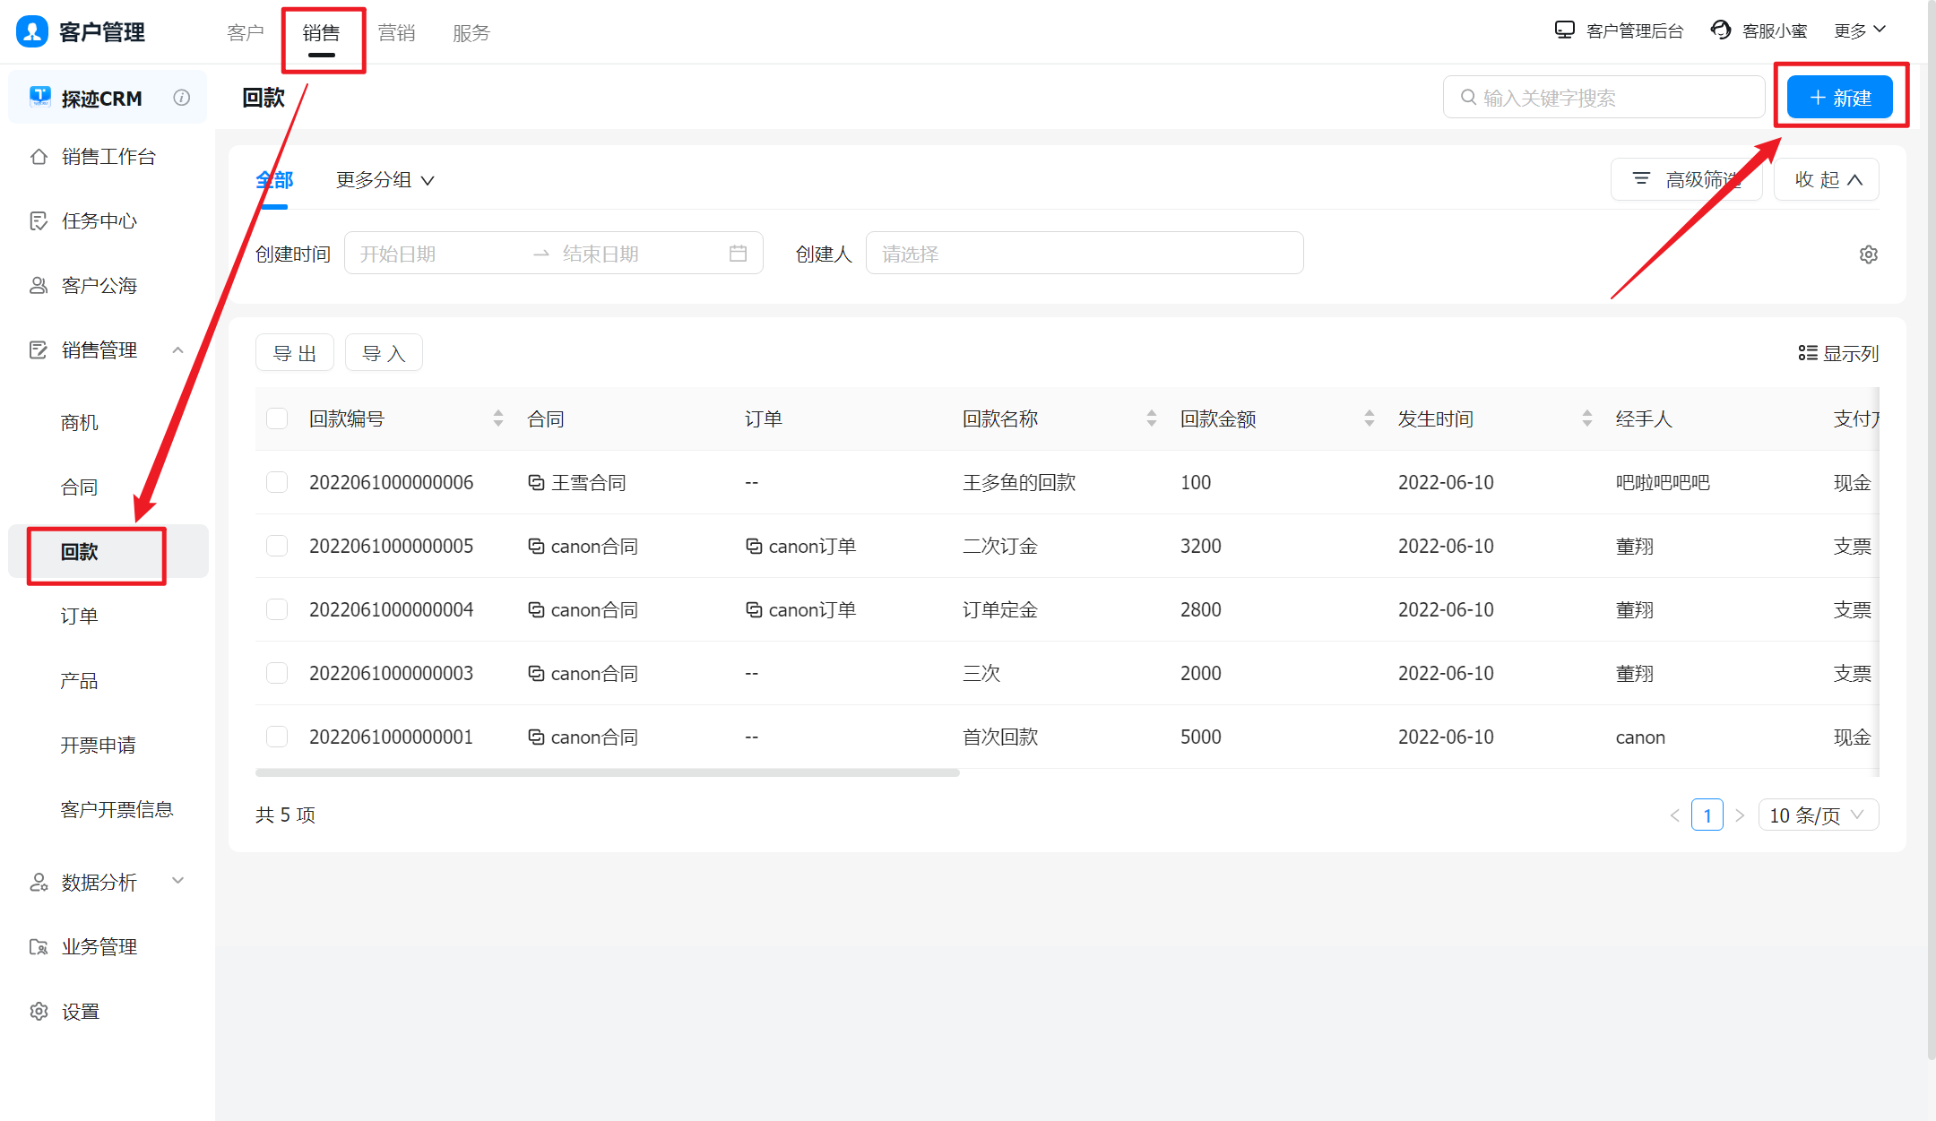Check the row for 首次回款
The width and height of the screenshot is (1936, 1121).
277,737
